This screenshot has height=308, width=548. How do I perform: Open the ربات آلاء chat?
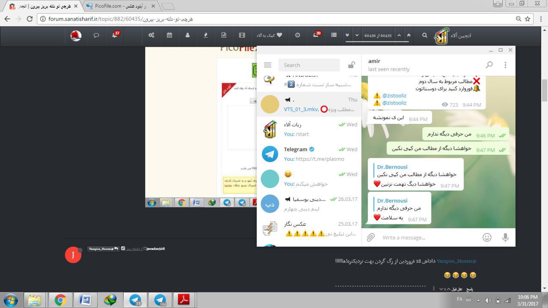[x=309, y=129]
